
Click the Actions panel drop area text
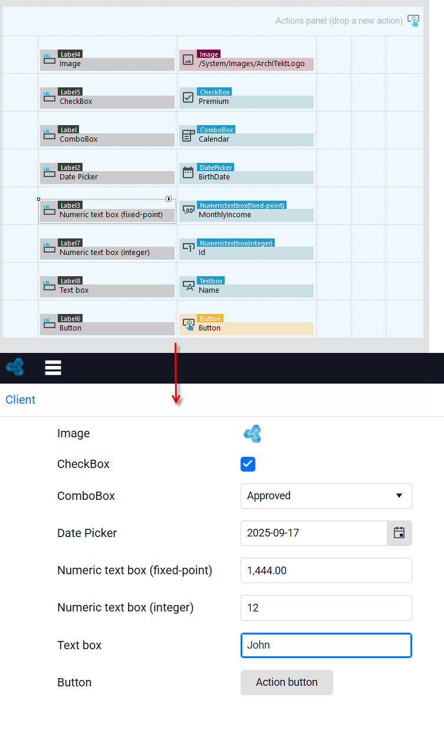point(339,21)
